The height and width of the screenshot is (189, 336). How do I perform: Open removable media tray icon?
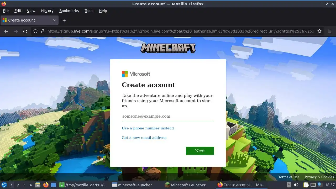coord(288,185)
